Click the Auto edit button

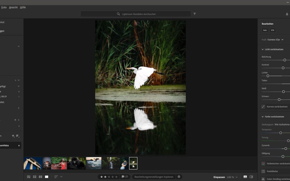click(265, 30)
